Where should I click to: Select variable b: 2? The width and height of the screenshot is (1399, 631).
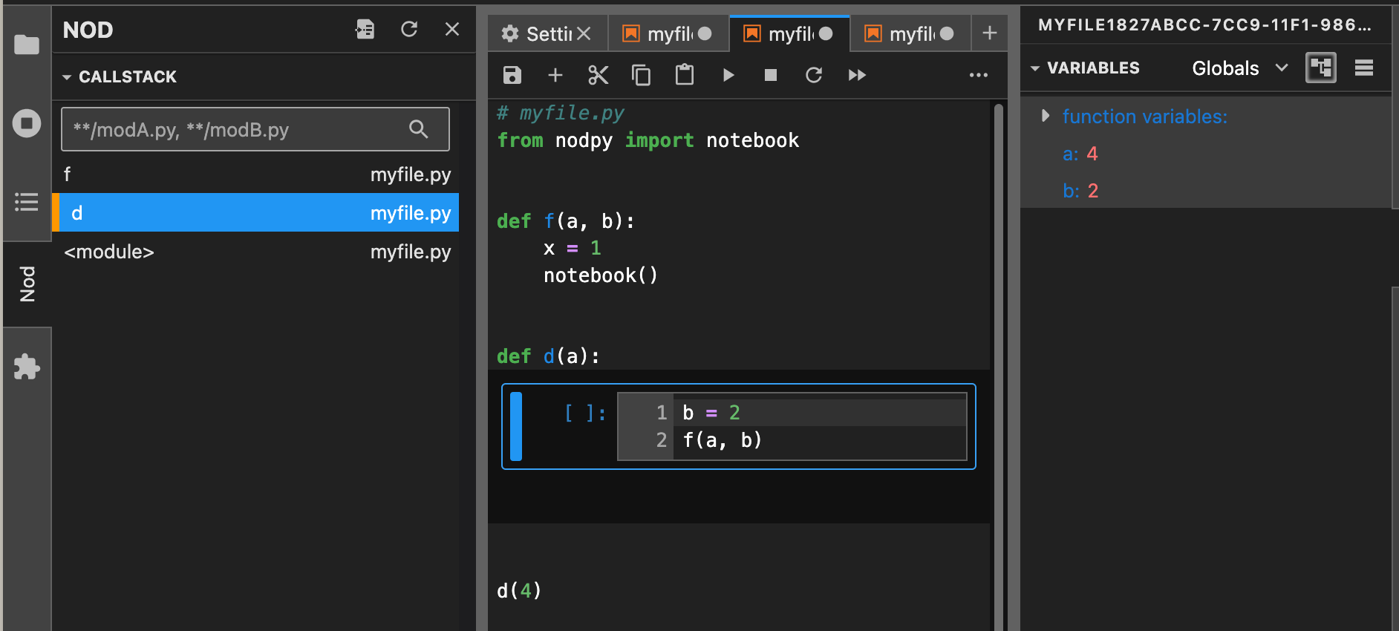[x=1080, y=191]
